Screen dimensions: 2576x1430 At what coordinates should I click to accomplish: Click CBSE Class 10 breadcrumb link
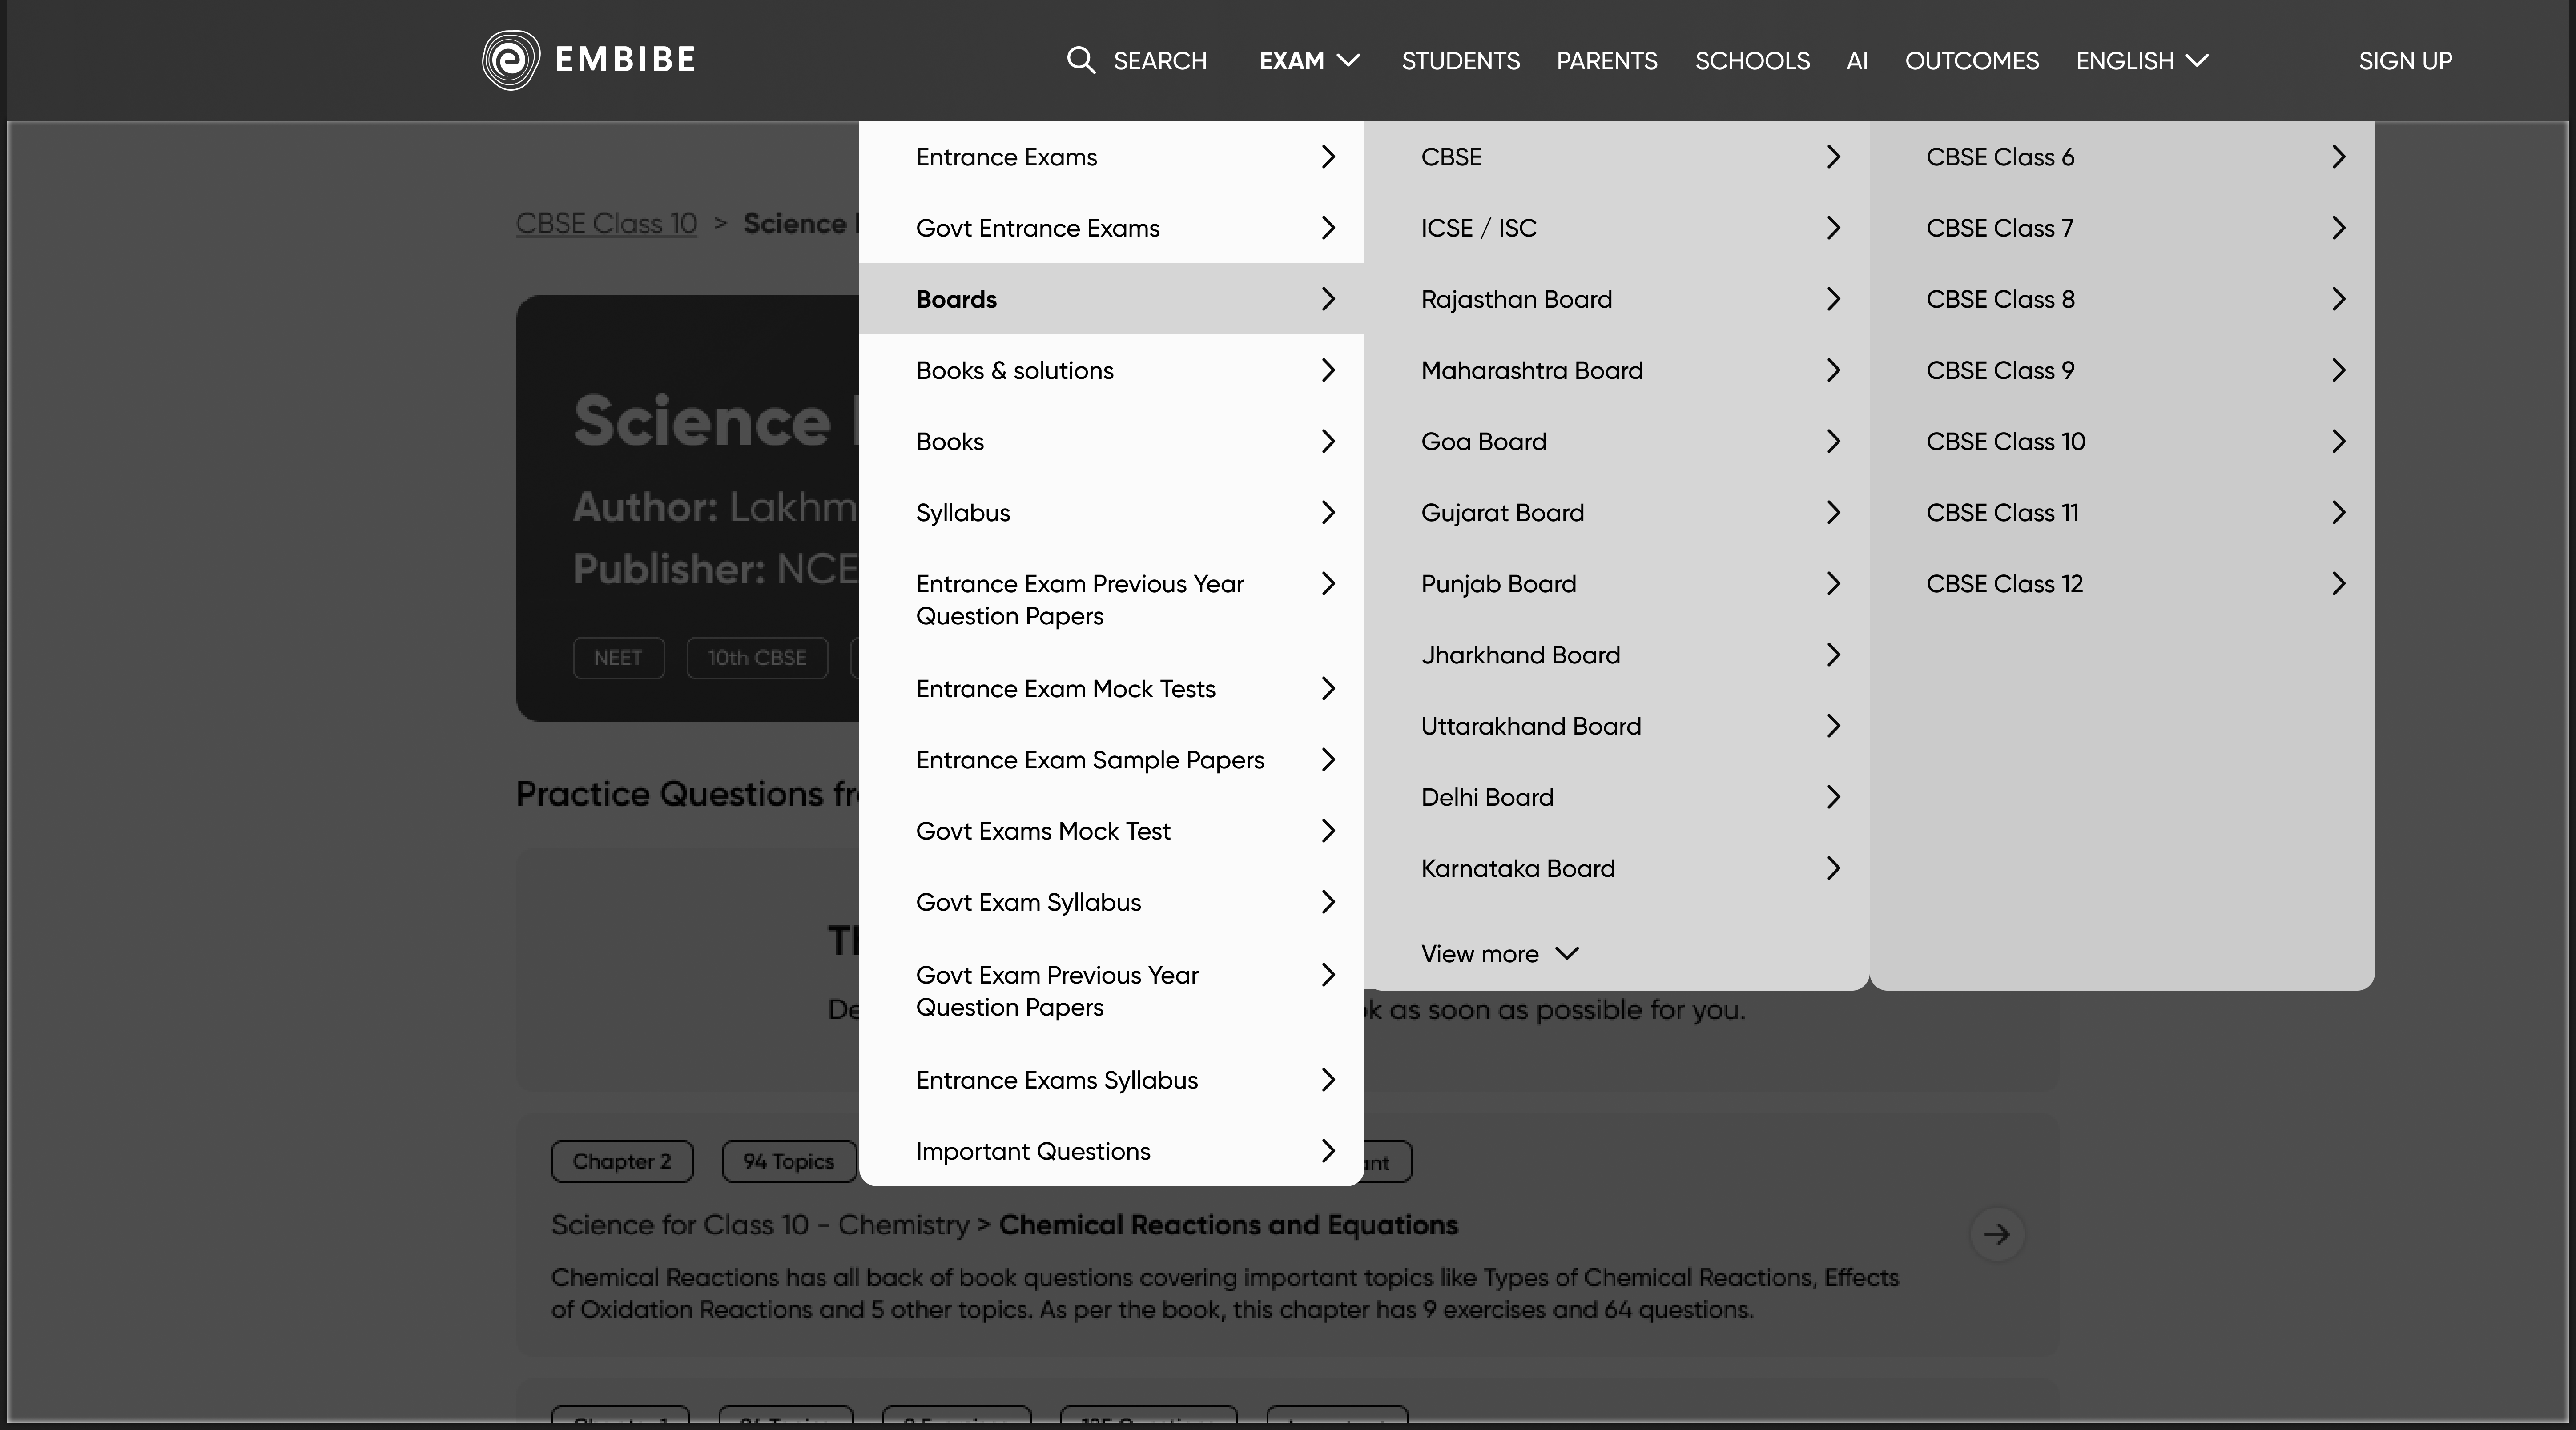[x=606, y=223]
